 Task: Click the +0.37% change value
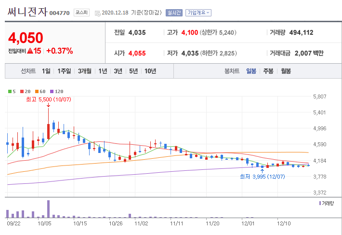click(x=60, y=51)
